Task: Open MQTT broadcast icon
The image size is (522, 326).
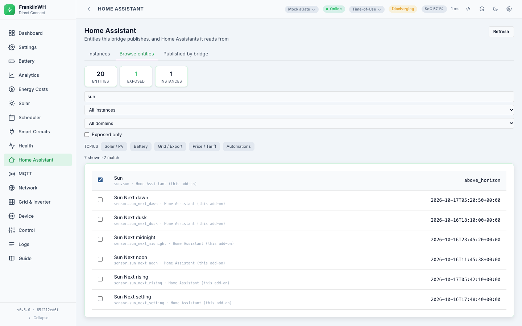Action: [12, 174]
